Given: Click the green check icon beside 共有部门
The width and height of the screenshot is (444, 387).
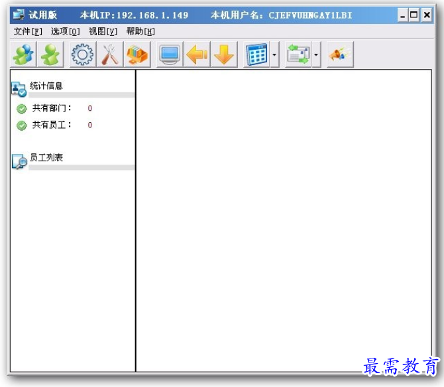Looking at the screenshot, I should click(21, 109).
